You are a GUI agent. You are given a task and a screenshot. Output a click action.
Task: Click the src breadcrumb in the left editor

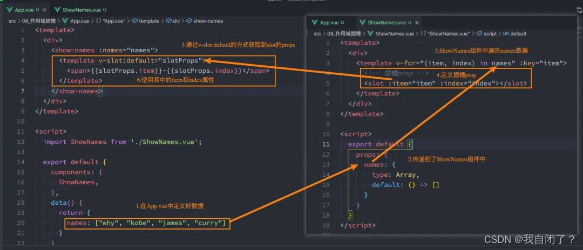coord(12,21)
